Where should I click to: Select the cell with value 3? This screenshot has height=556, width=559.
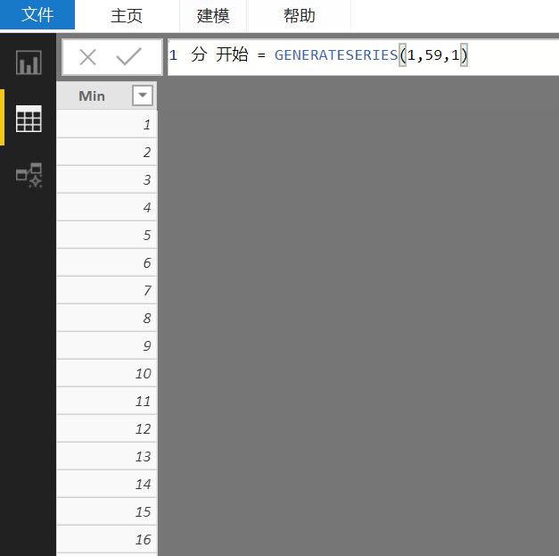tap(107, 179)
